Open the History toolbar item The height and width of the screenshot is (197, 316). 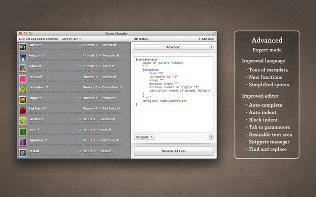click(141, 39)
